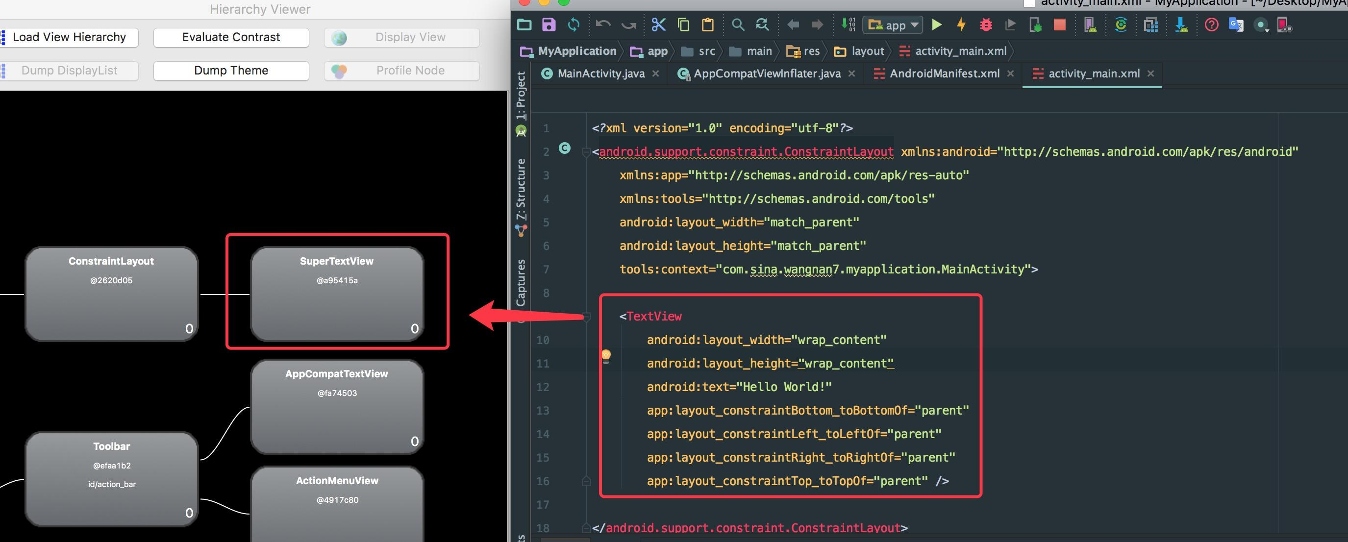This screenshot has height=542, width=1348.
Task: Click the Cut scissors icon
Action: pos(658,25)
